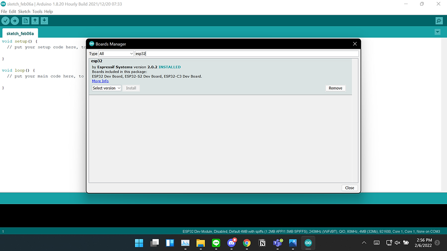Click the network display tray icon
This screenshot has height=251, width=447.
pos(389,243)
